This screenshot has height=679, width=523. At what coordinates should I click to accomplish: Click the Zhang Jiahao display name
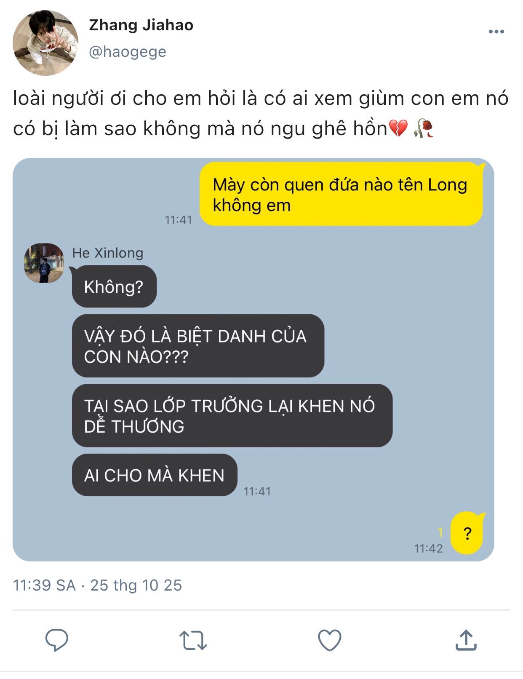(x=141, y=25)
